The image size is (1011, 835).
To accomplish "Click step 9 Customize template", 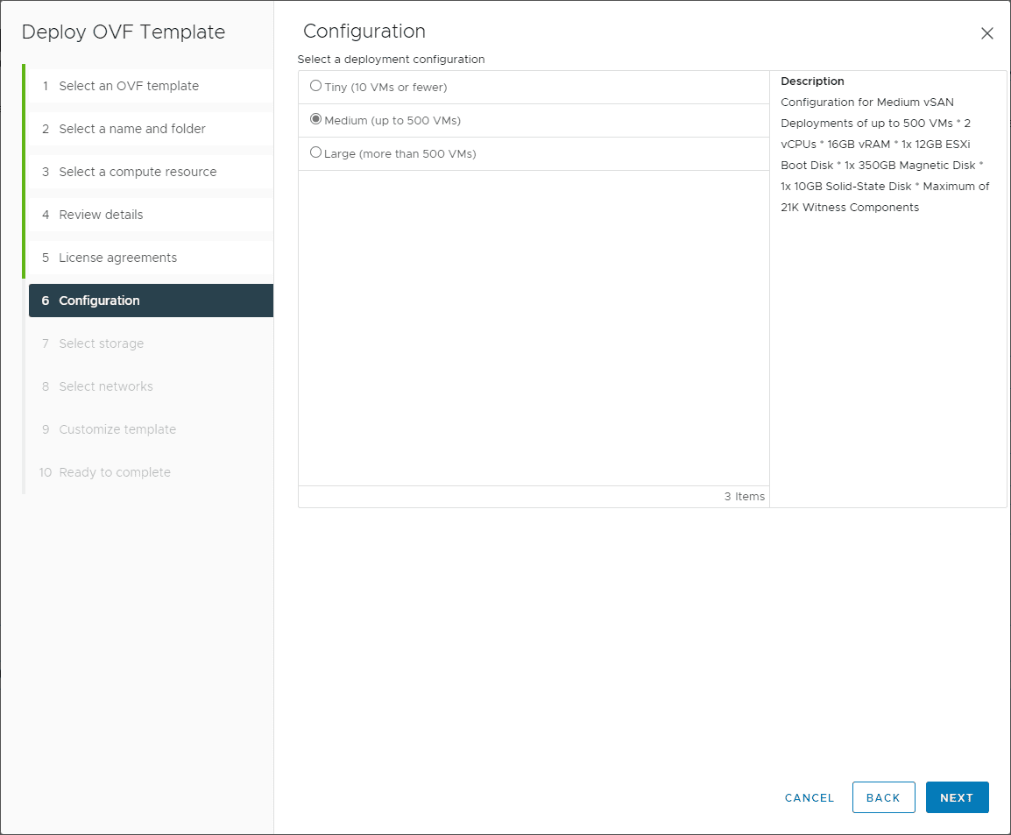I will [x=117, y=429].
